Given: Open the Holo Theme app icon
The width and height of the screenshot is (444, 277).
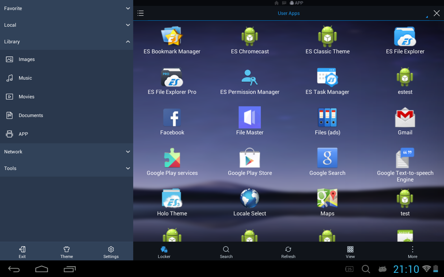Looking at the screenshot, I should click(x=172, y=199).
